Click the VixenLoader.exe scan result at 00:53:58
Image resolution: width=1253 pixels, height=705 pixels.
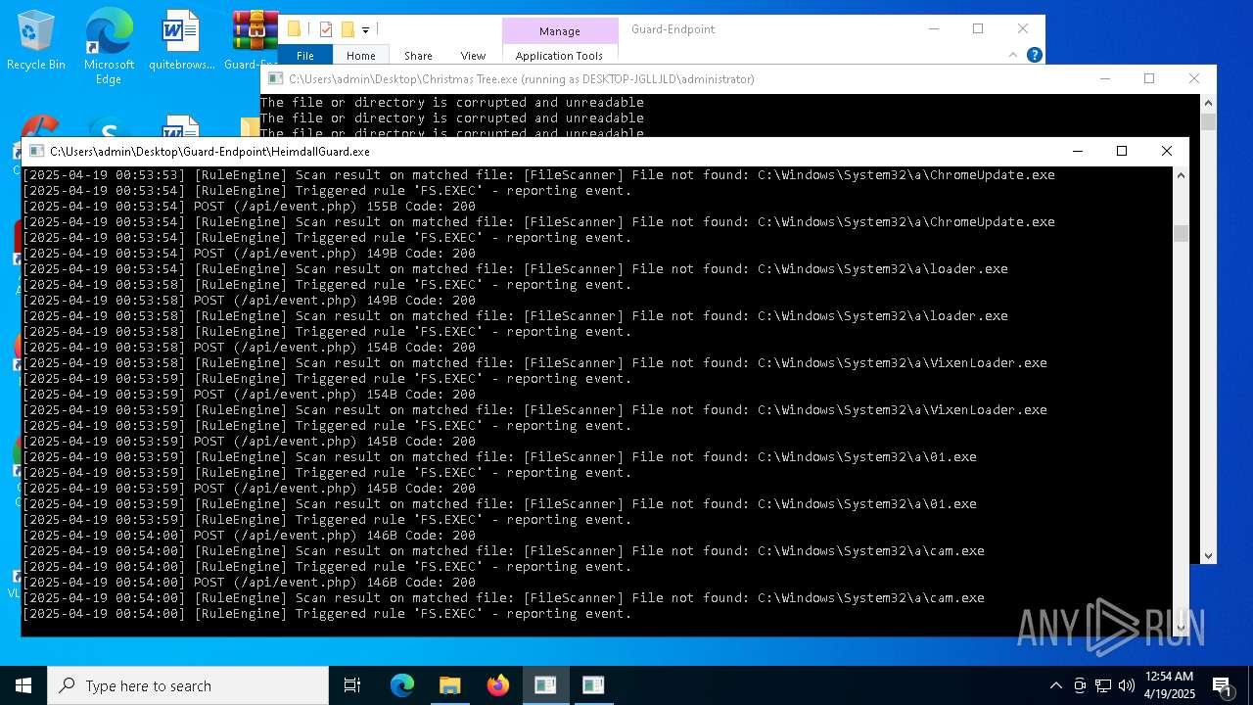point(534,363)
